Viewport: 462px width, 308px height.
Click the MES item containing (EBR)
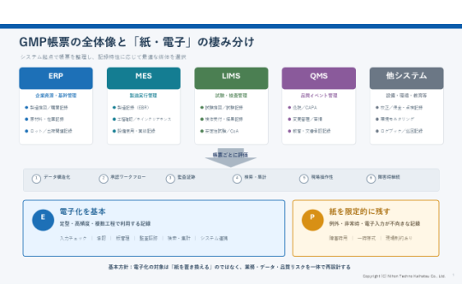pyautogui.click(x=133, y=108)
